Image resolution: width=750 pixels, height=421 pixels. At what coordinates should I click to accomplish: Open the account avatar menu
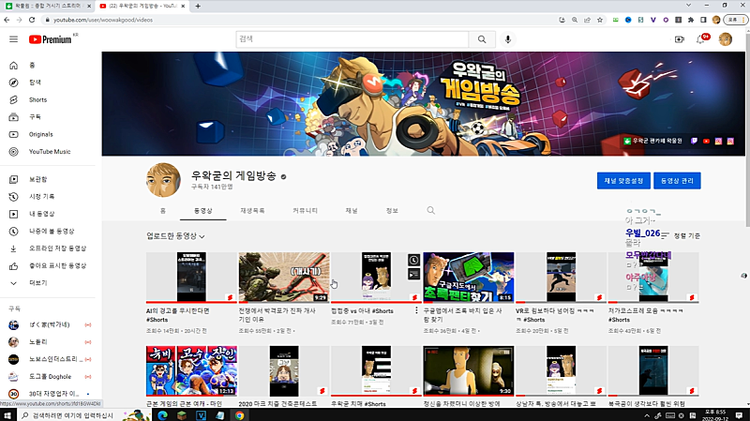[725, 39]
